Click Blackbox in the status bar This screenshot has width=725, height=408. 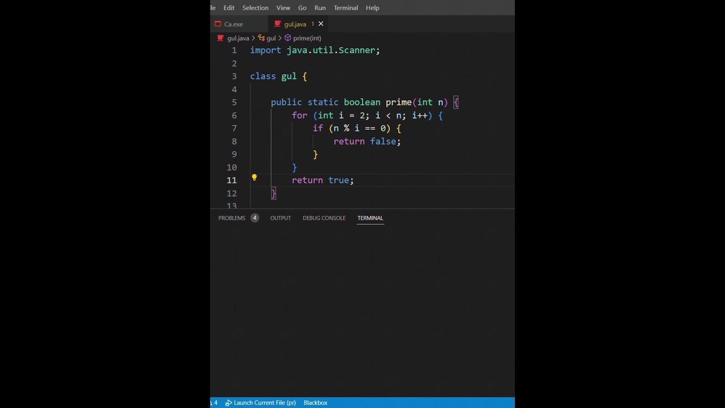(x=315, y=403)
